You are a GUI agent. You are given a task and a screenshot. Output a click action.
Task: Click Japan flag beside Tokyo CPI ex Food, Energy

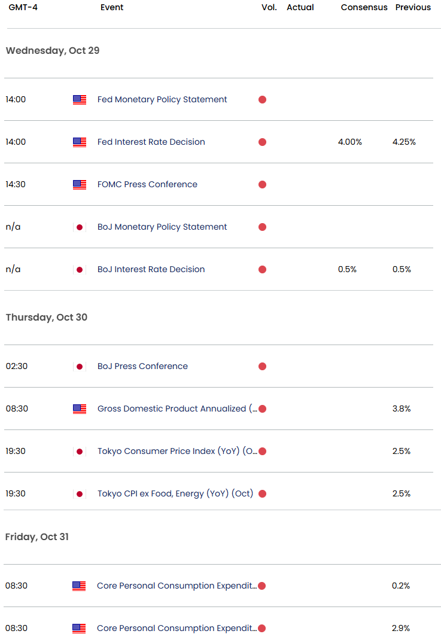click(x=80, y=494)
